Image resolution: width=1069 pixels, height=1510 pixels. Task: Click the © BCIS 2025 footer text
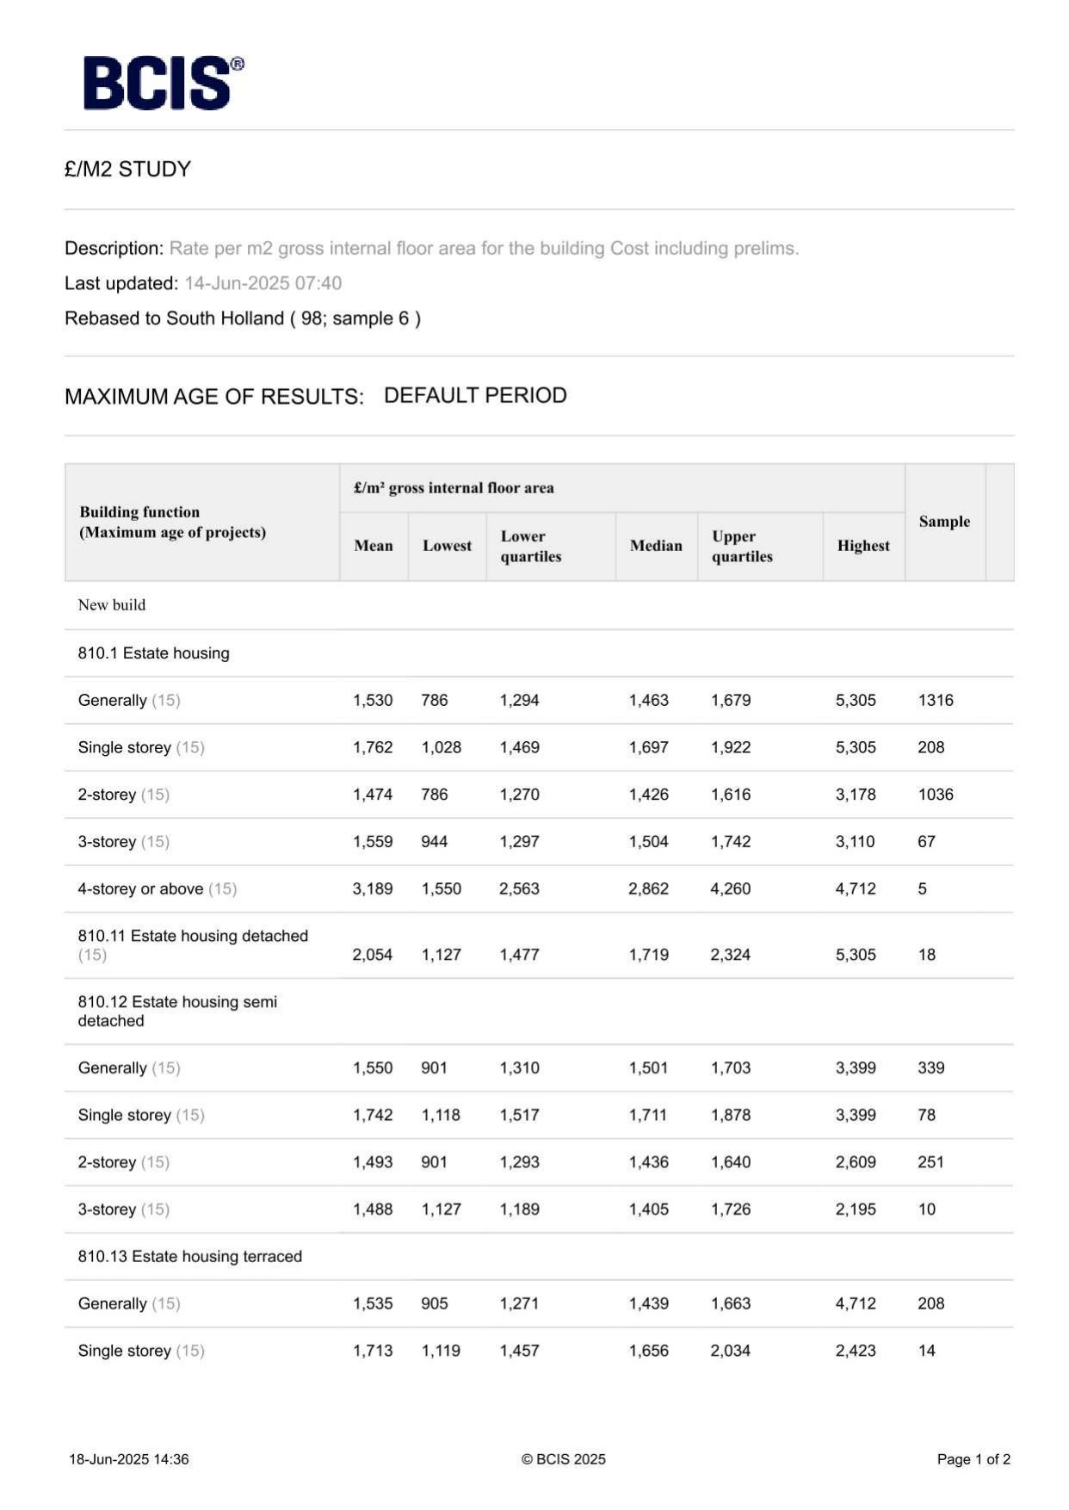click(x=563, y=1459)
